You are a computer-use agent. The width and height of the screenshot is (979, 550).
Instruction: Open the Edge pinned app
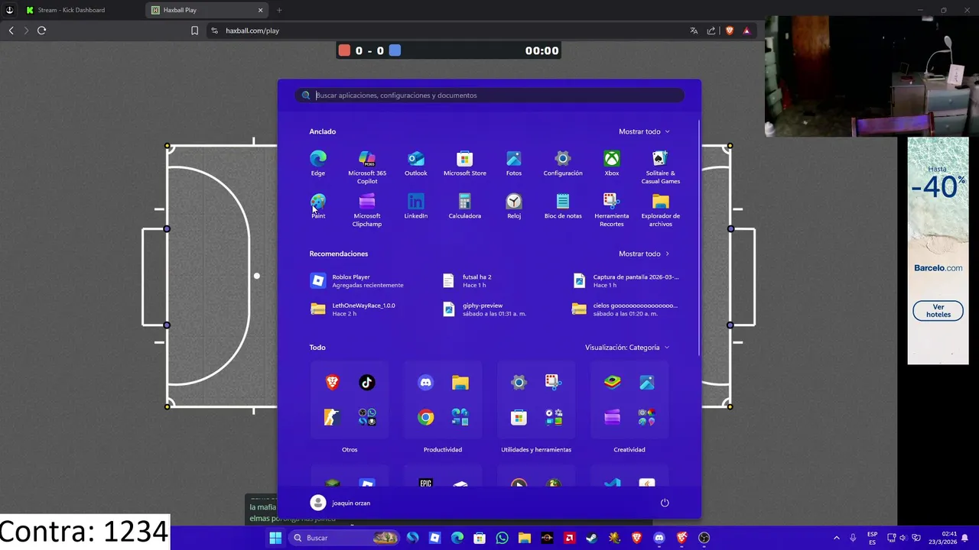point(318,163)
